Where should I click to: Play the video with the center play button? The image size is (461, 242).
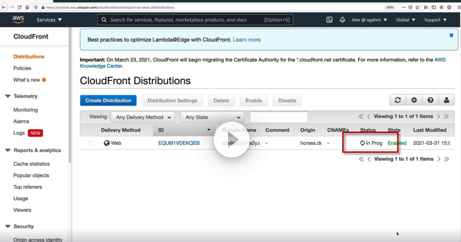(232, 140)
